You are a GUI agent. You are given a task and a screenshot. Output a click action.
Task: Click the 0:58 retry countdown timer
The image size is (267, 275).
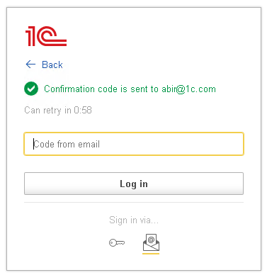click(83, 110)
